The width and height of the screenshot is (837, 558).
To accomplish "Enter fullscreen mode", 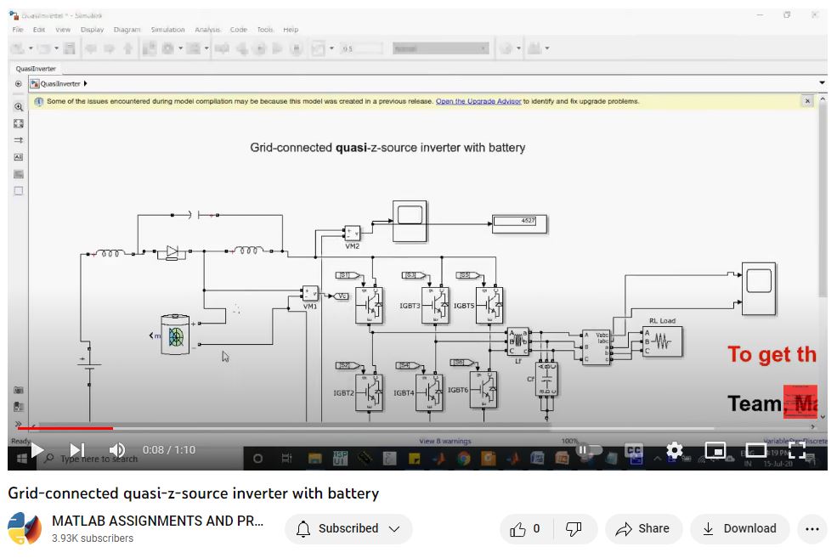I will point(797,450).
